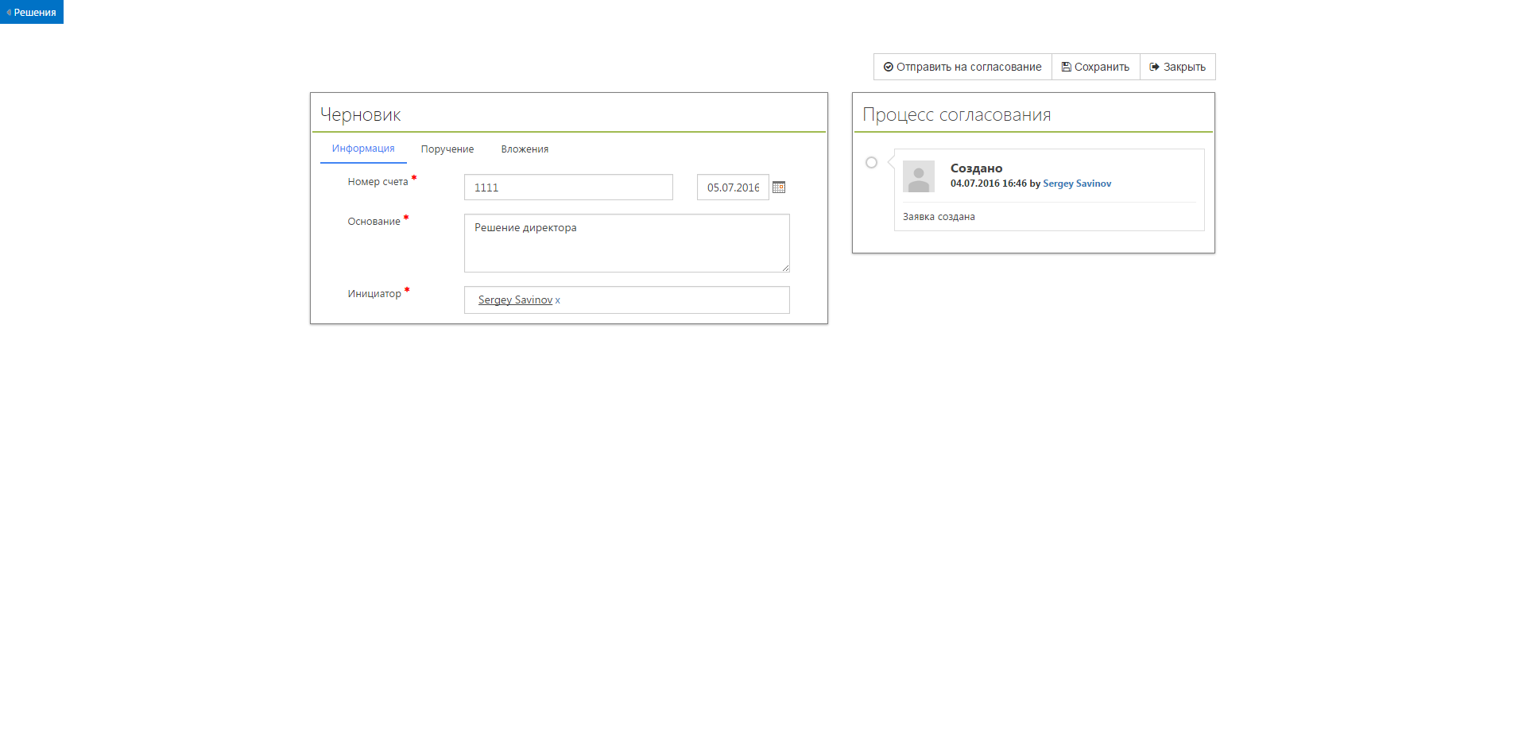Focus the Номер счета input field
The height and width of the screenshot is (750, 1526).
pyautogui.click(x=568, y=187)
